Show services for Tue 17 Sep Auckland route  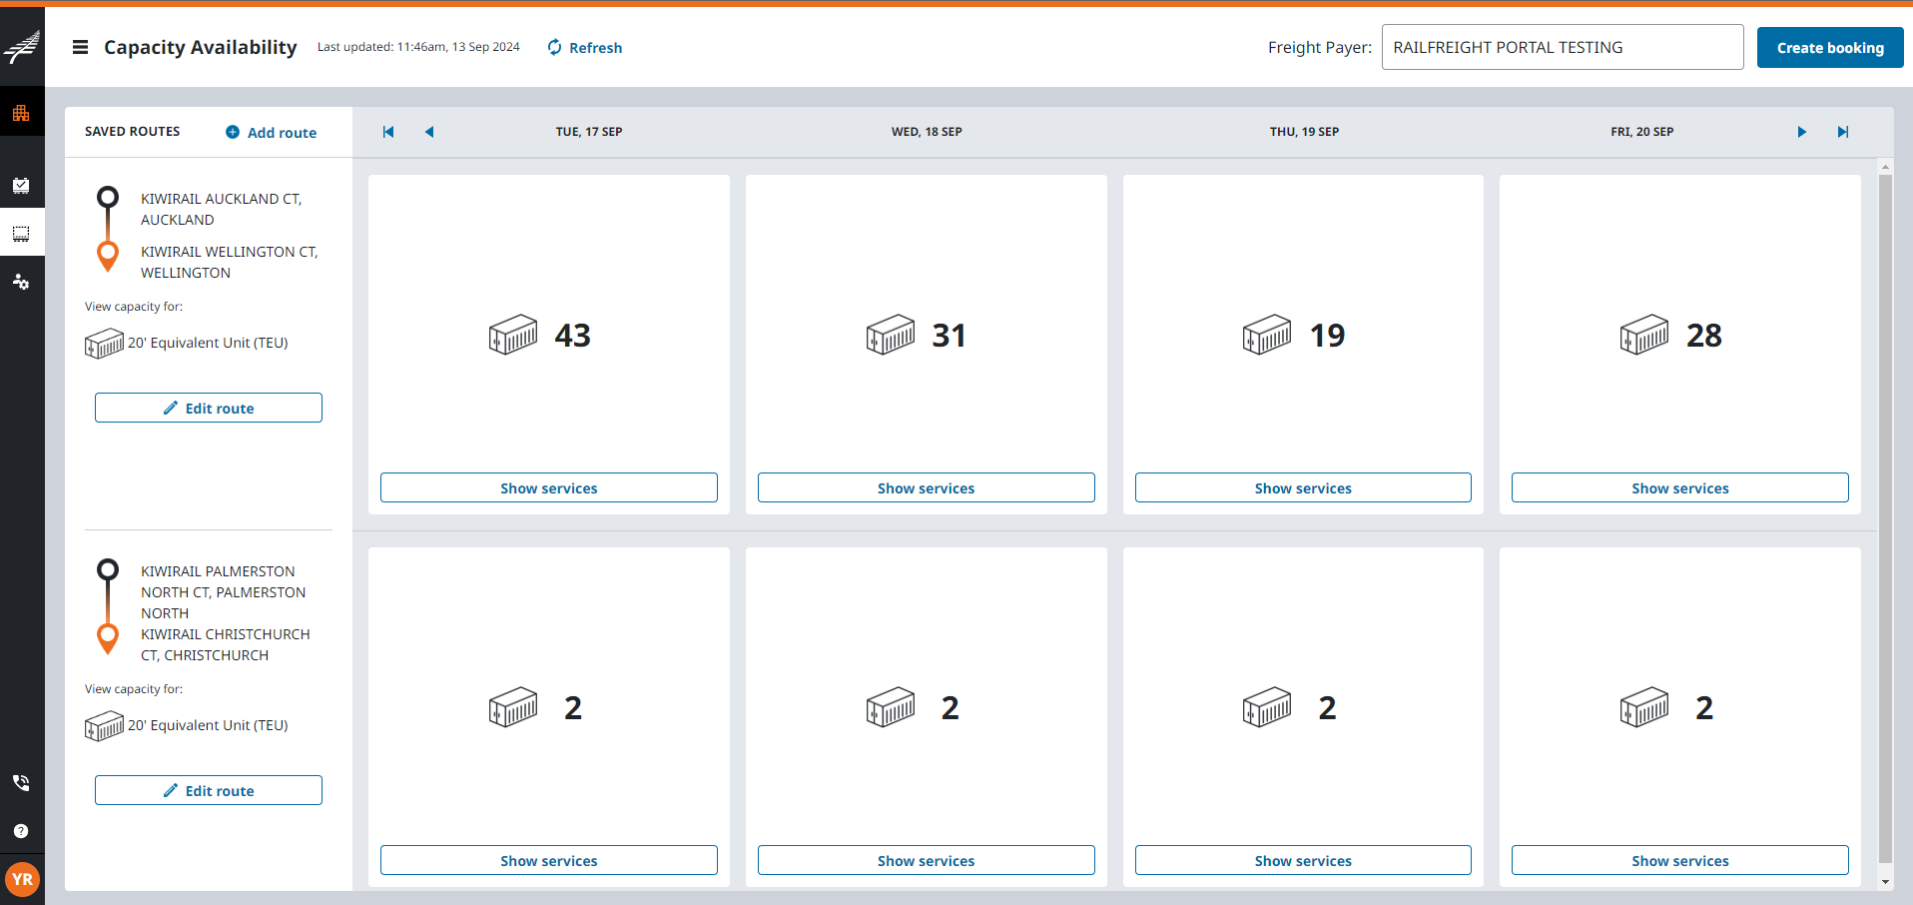(548, 487)
